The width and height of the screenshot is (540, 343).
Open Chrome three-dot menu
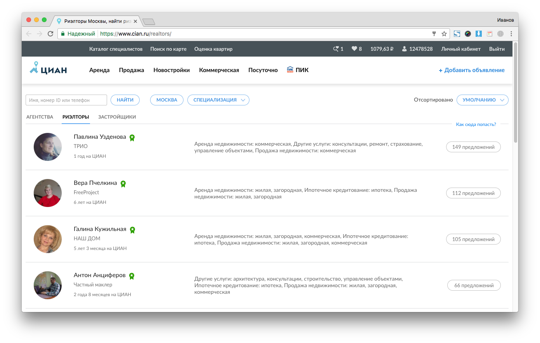(x=511, y=34)
